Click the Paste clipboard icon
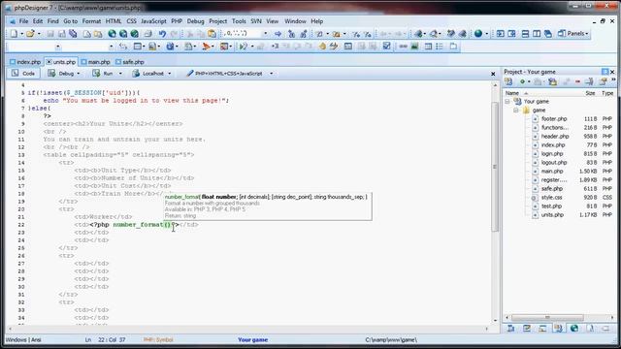The image size is (621, 349). (x=212, y=34)
